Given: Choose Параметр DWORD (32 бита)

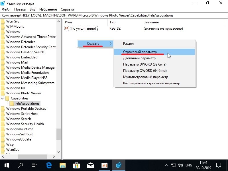Looking at the screenshot, I should point(154,64).
